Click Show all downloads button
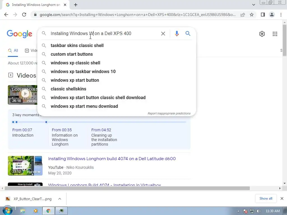287x215 pixels. click(x=266, y=198)
